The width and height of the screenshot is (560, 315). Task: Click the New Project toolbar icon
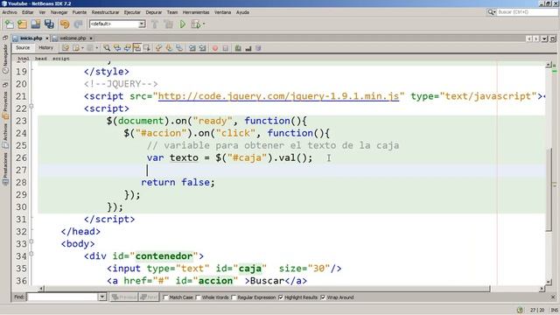22,24
